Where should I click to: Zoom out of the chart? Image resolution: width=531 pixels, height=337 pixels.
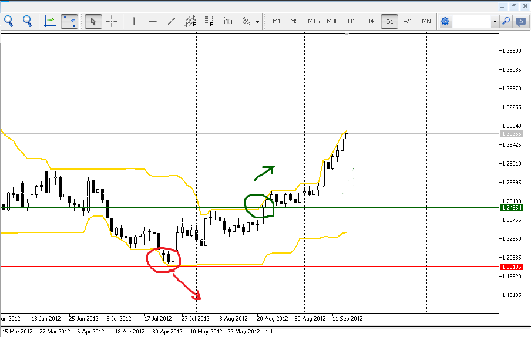tap(27, 21)
